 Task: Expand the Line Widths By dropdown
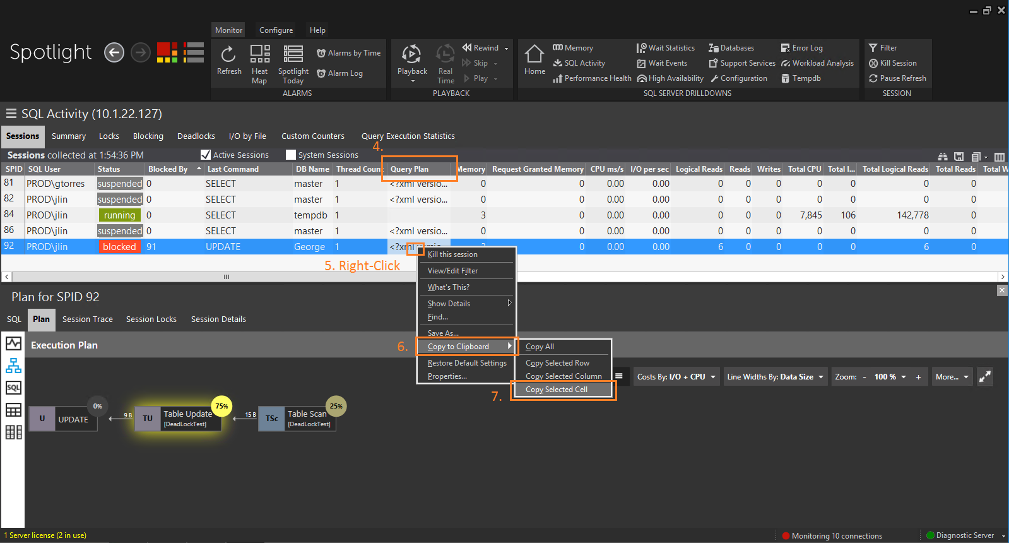[x=775, y=377]
